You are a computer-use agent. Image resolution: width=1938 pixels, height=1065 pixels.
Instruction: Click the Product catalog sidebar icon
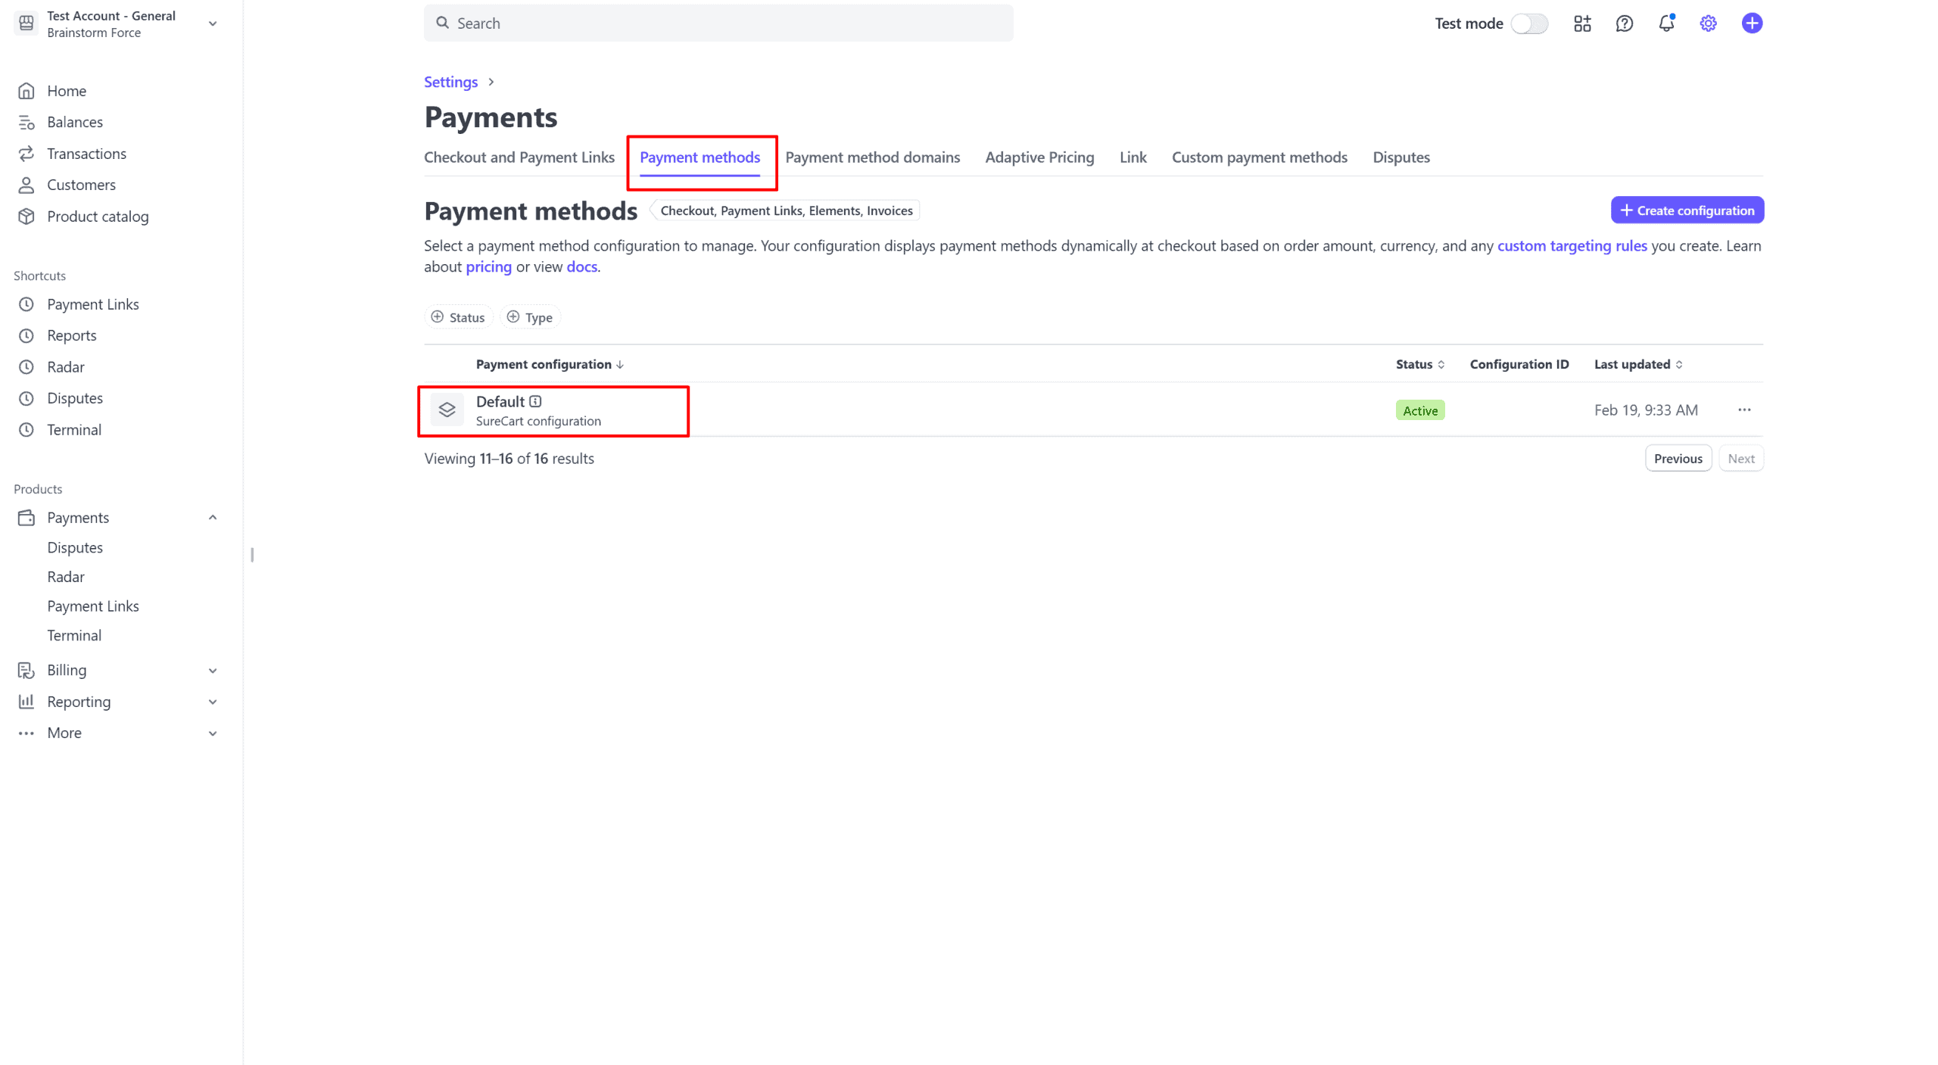point(26,216)
